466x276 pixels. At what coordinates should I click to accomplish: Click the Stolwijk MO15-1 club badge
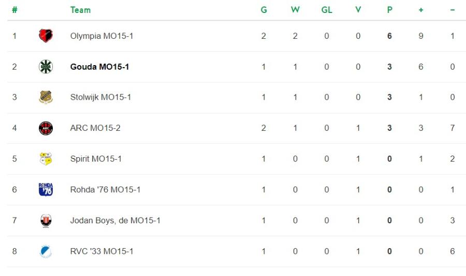pyautogui.click(x=46, y=97)
